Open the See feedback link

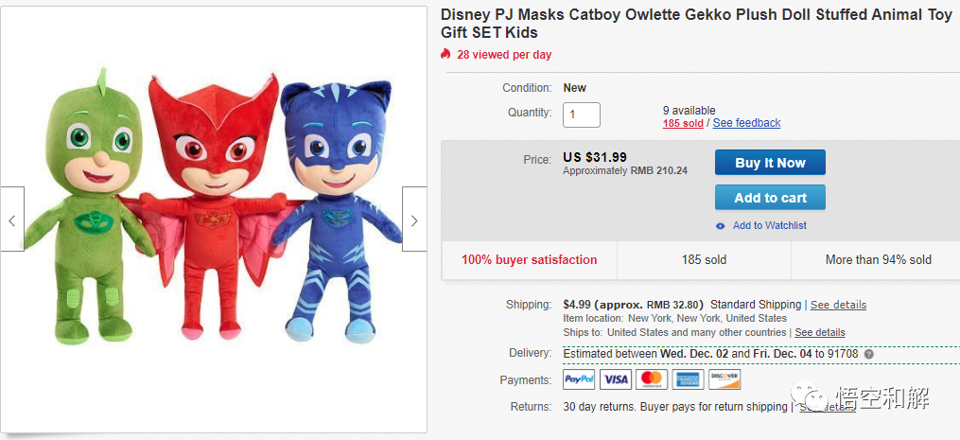(x=746, y=123)
